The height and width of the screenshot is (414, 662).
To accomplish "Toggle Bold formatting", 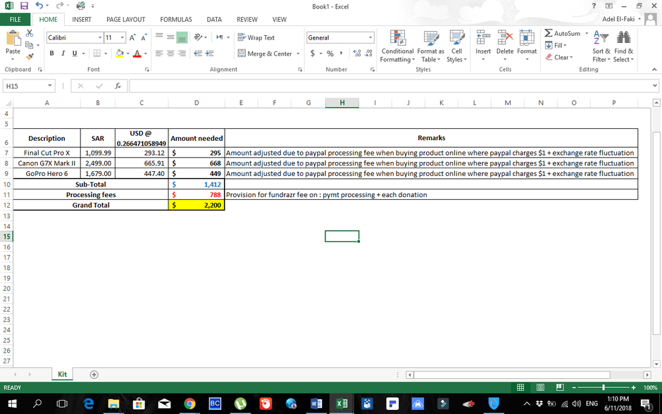I will (51, 54).
